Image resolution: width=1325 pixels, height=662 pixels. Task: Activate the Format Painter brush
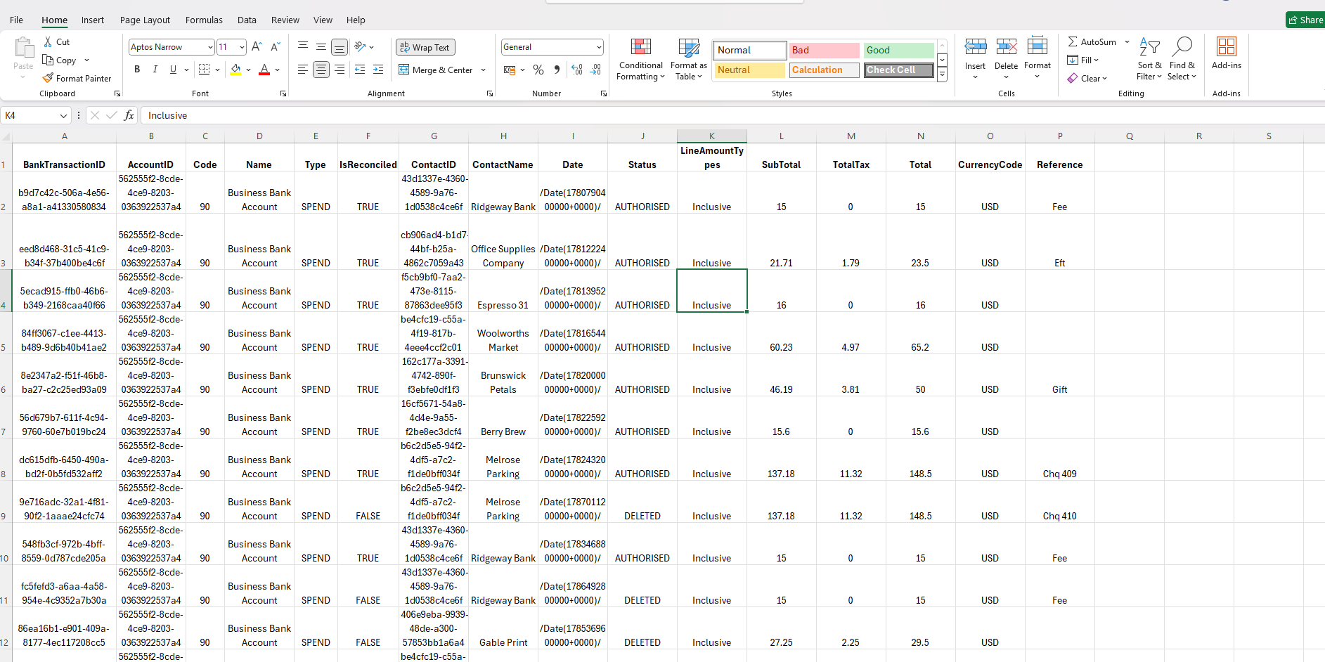pyautogui.click(x=48, y=78)
